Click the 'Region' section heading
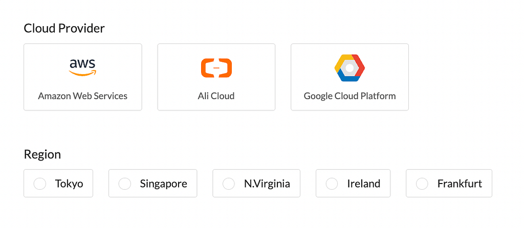 coord(42,154)
